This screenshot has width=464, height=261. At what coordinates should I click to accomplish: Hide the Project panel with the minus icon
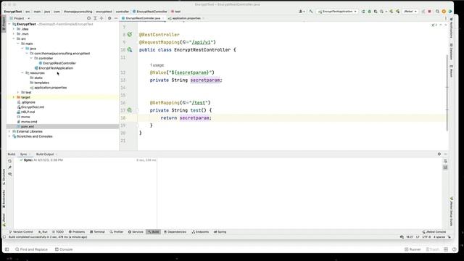(x=116, y=18)
